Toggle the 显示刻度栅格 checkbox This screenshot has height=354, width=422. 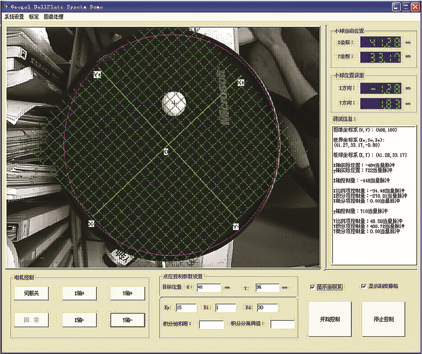[363, 286]
